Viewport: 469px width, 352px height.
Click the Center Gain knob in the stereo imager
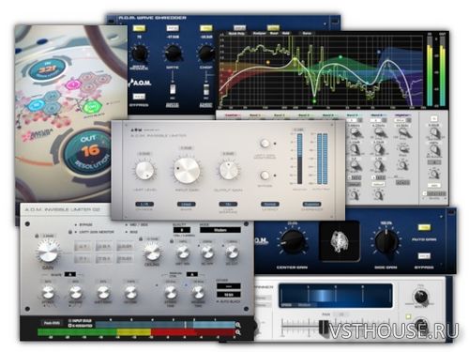click(x=292, y=241)
